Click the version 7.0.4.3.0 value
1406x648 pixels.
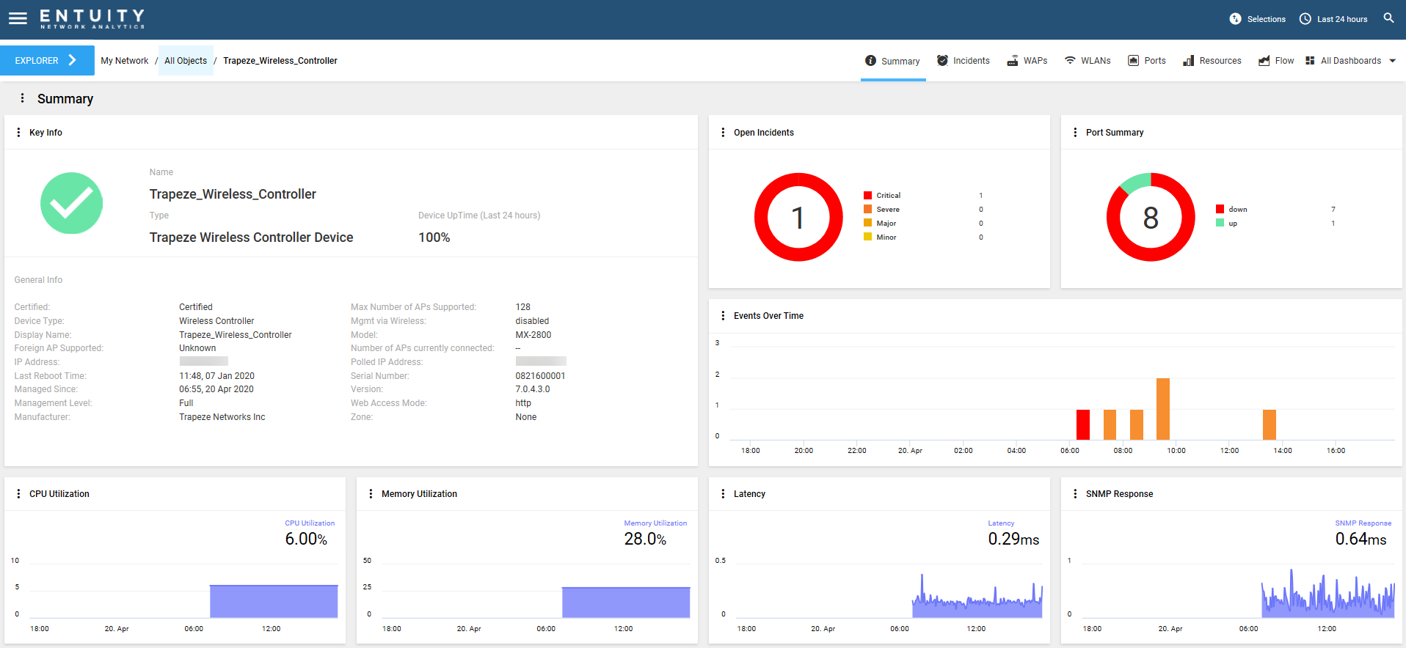coord(532,389)
